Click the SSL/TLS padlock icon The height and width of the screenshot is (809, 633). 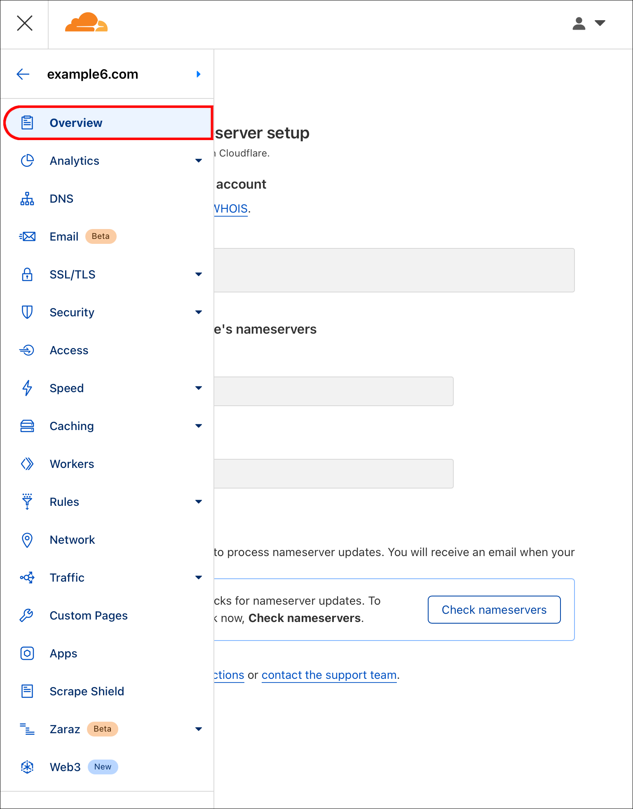(x=27, y=274)
